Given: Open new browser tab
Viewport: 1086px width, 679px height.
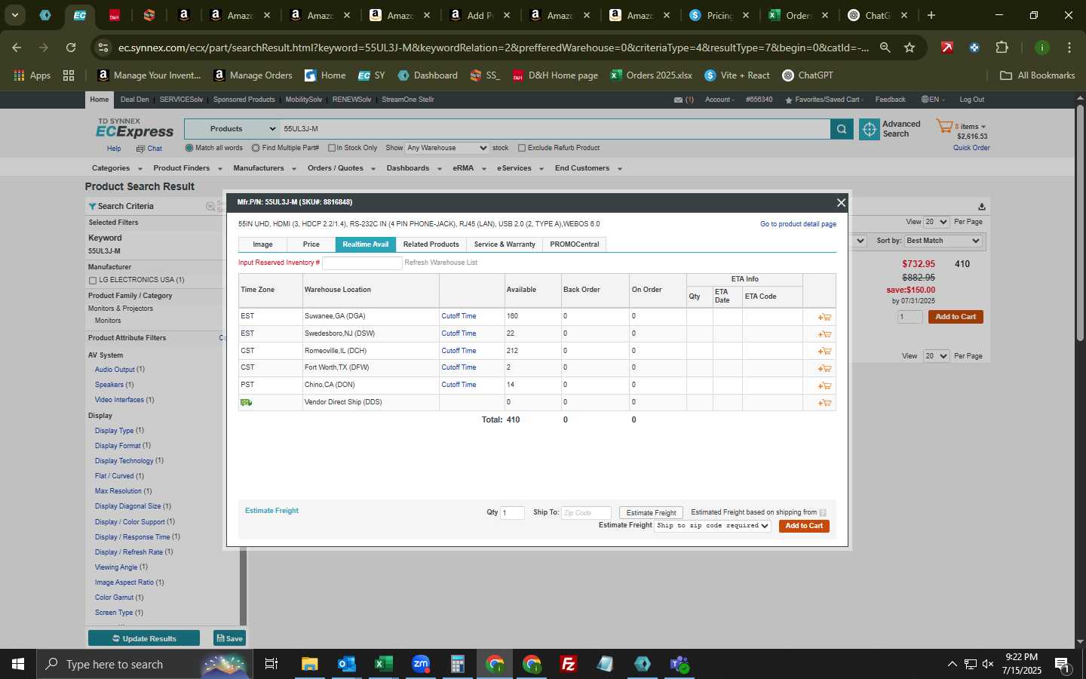Looking at the screenshot, I should pos(931,15).
